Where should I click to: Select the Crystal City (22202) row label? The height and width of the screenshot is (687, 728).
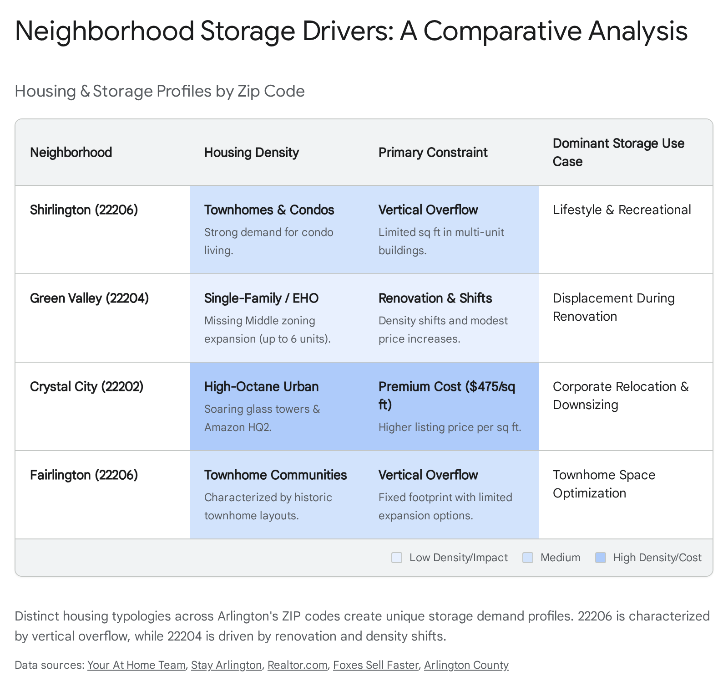tap(86, 386)
